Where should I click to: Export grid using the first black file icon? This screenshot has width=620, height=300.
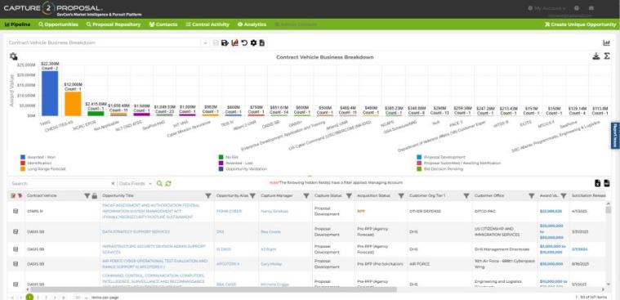598,183
